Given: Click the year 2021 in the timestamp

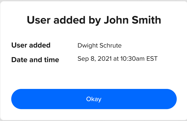Looking at the screenshot, I should pyautogui.click(x=105, y=59).
